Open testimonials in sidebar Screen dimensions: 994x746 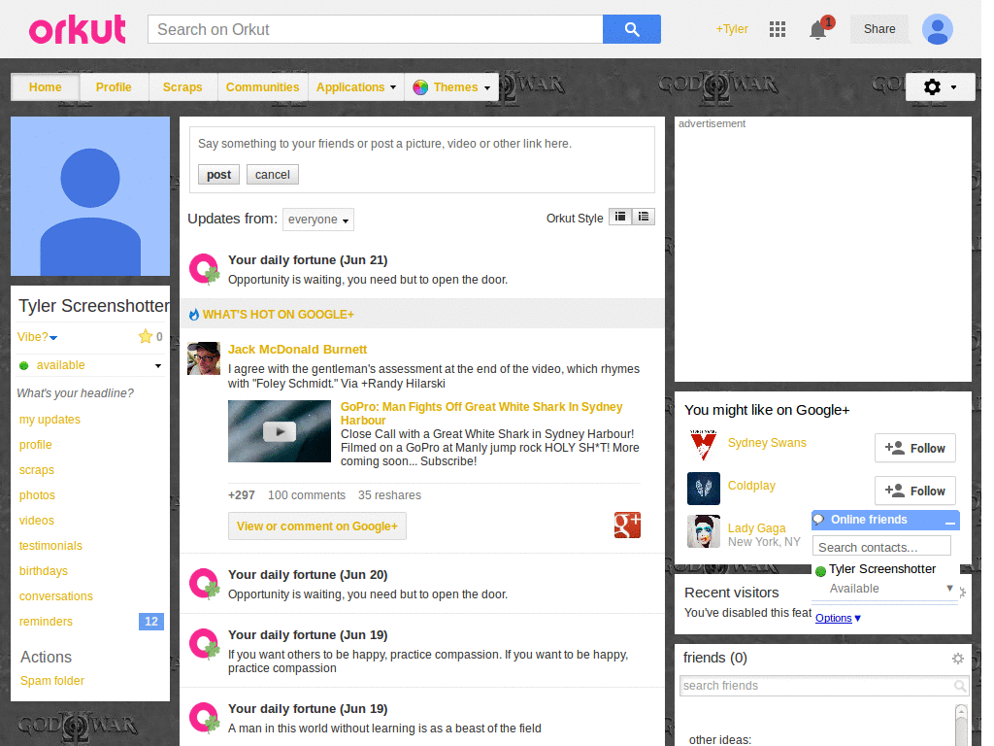tap(50, 546)
